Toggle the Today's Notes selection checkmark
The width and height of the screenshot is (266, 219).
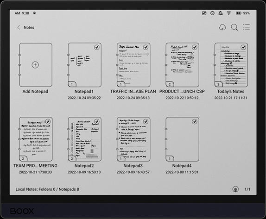243,47
